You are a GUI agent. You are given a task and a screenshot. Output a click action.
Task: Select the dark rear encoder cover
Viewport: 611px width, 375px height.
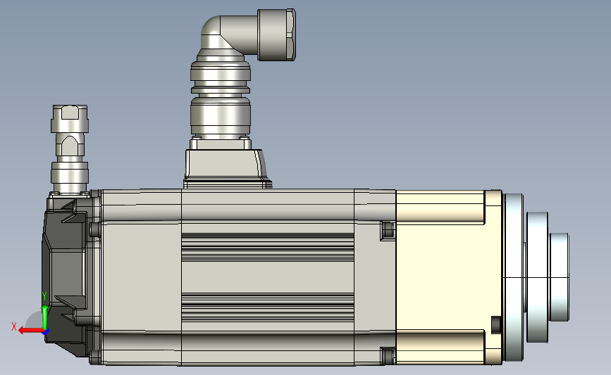64,277
